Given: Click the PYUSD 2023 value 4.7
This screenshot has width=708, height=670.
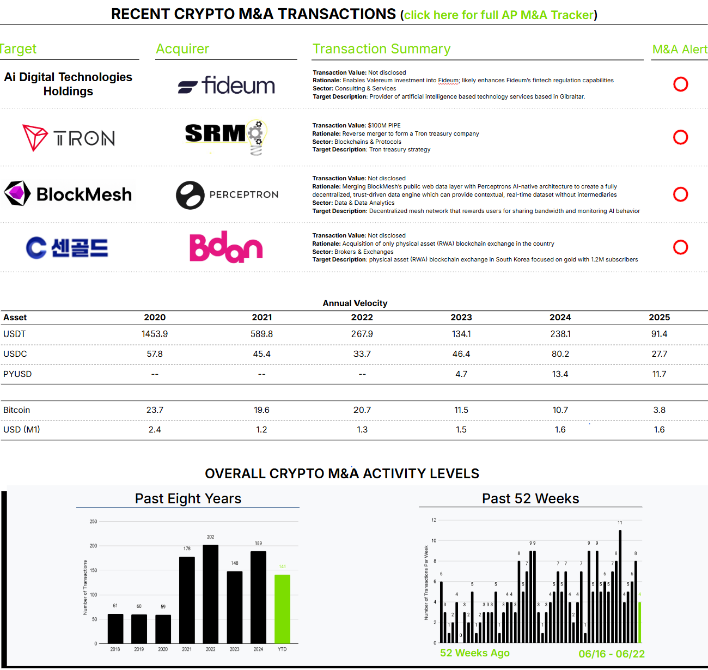Looking at the screenshot, I should [x=461, y=374].
